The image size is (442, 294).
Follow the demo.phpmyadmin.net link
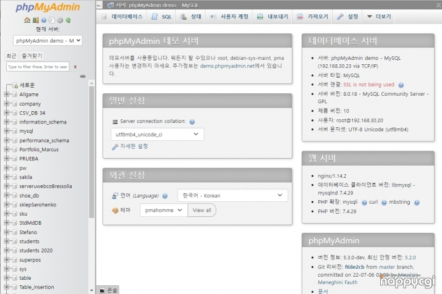coord(227,66)
